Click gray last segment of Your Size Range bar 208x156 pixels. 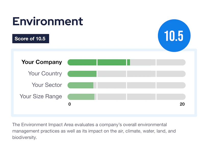click(x=171, y=97)
